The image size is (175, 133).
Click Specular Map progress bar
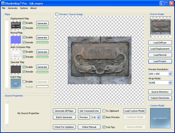(x=42, y=72)
